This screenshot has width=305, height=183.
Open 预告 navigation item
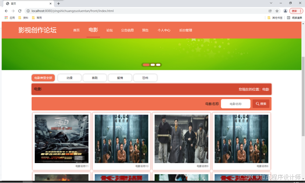(145, 30)
